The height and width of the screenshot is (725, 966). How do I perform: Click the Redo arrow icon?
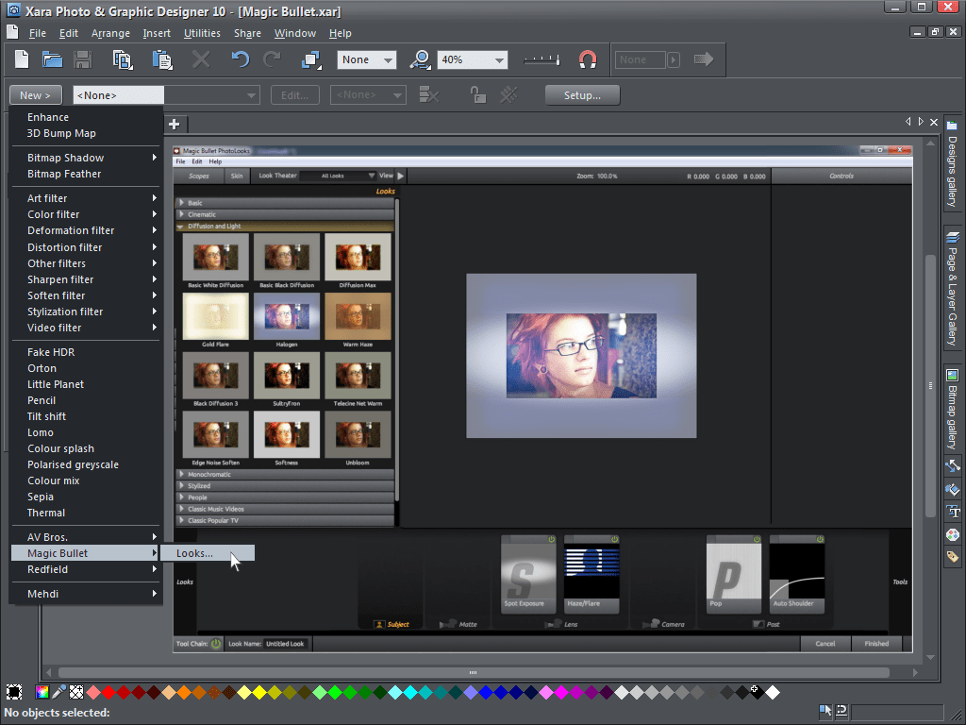click(272, 59)
